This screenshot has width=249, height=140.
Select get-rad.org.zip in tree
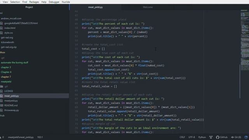[x=9, y=47]
